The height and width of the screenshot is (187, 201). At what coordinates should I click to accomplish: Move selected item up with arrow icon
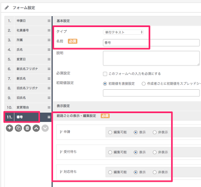[36, 128]
